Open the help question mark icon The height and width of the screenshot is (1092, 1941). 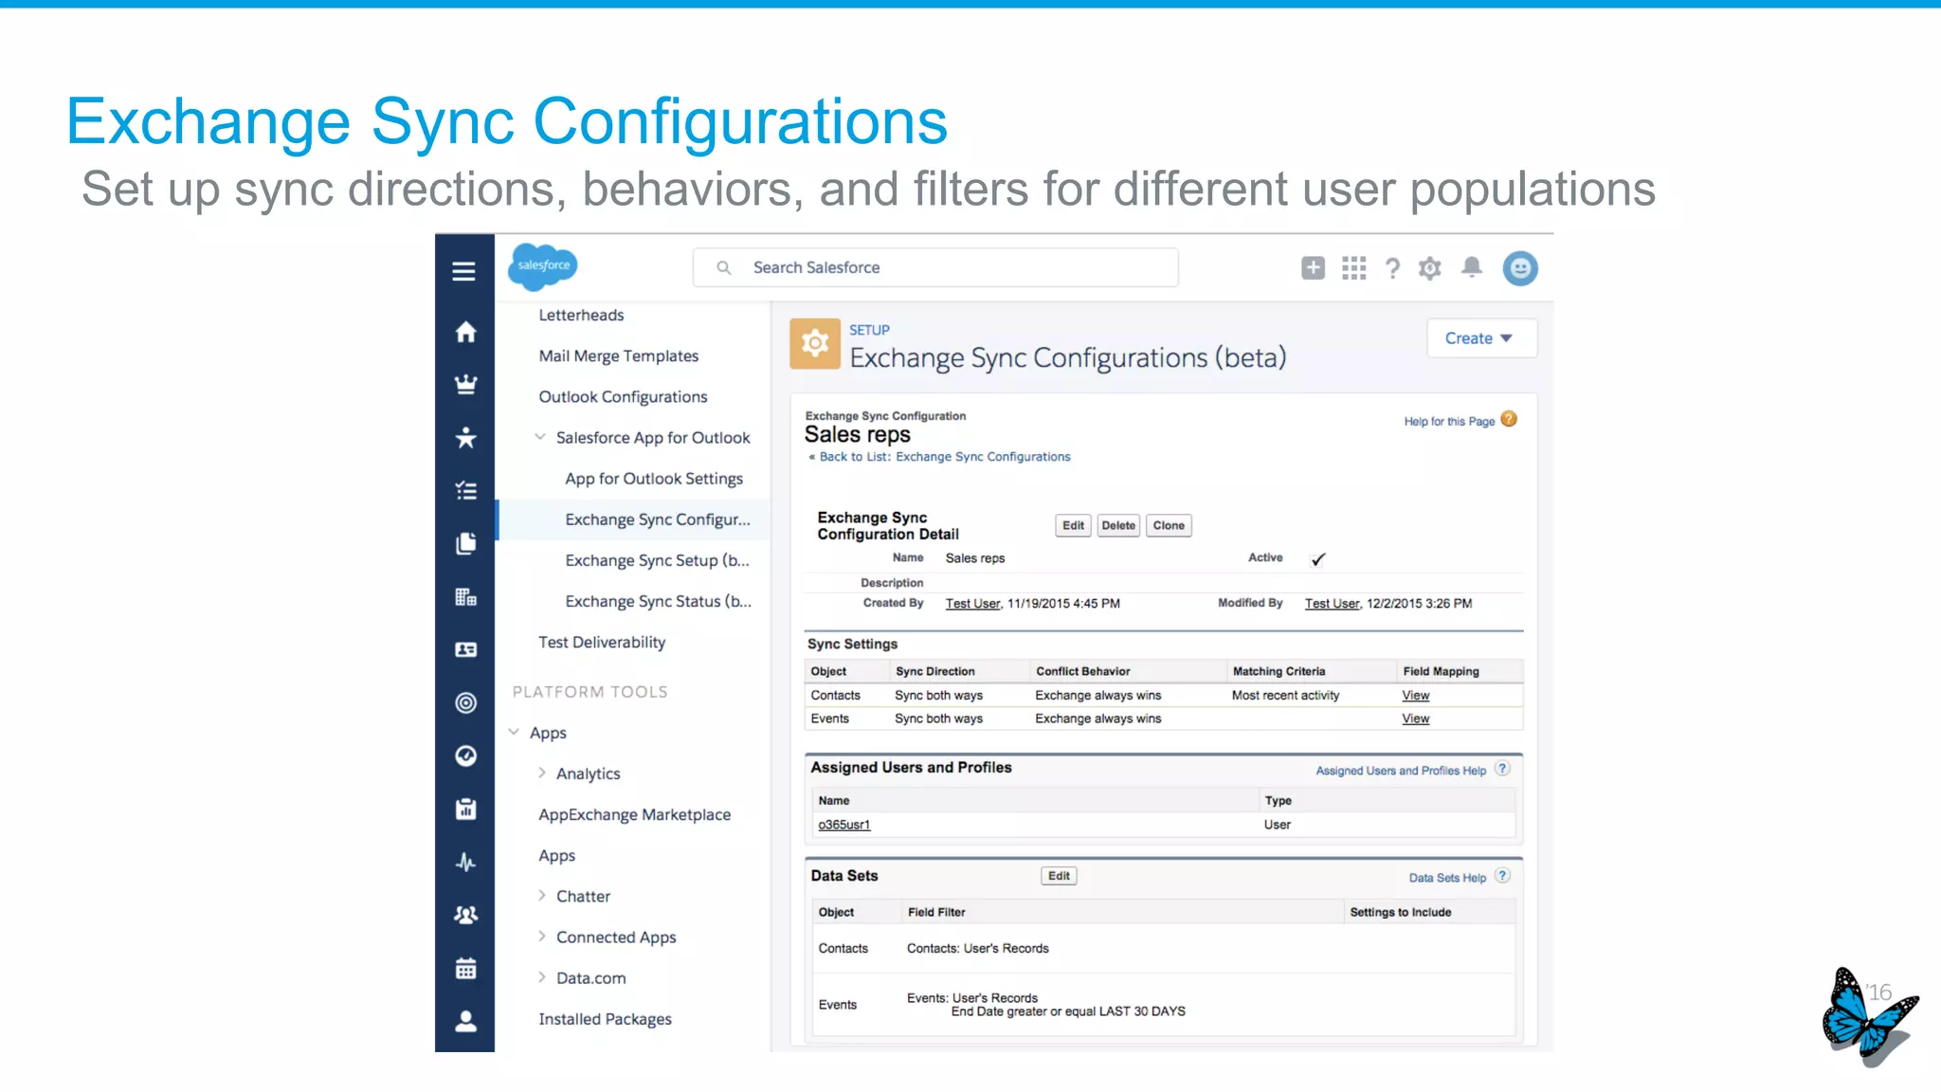click(1392, 269)
